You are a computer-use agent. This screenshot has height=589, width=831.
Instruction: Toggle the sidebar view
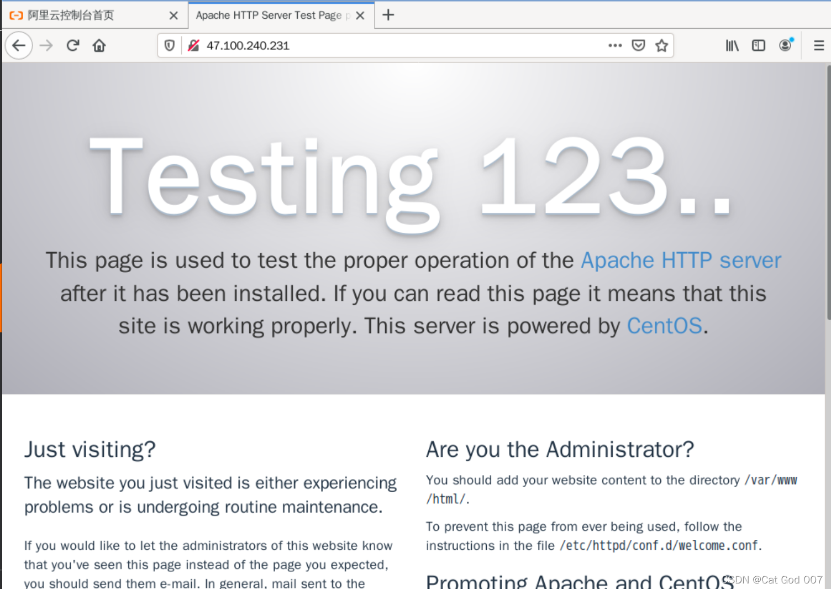point(759,45)
